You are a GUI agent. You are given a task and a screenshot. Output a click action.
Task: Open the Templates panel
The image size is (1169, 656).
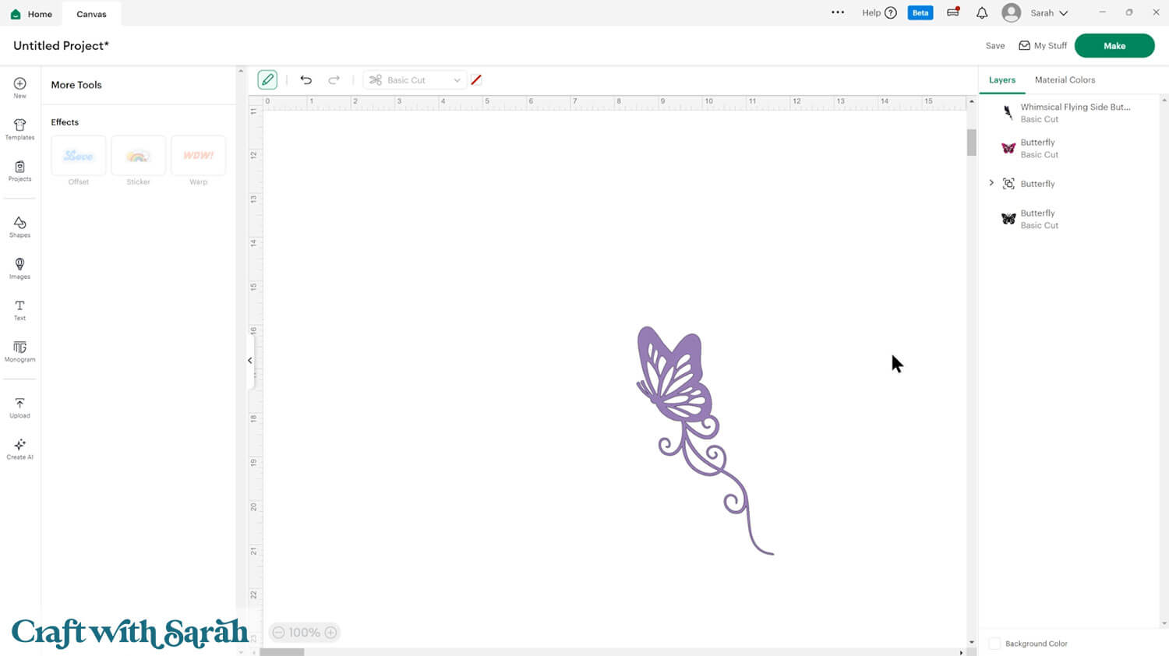[19, 129]
